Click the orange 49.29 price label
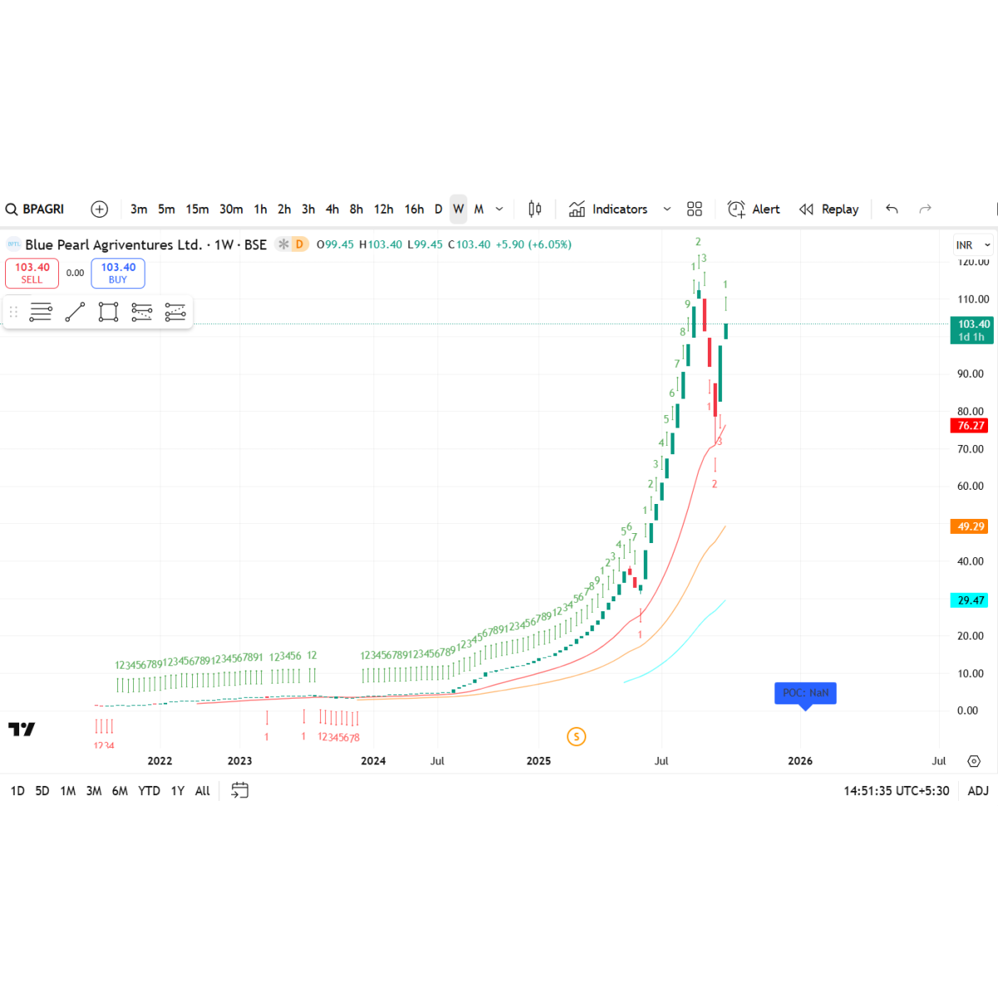 pyautogui.click(x=971, y=526)
